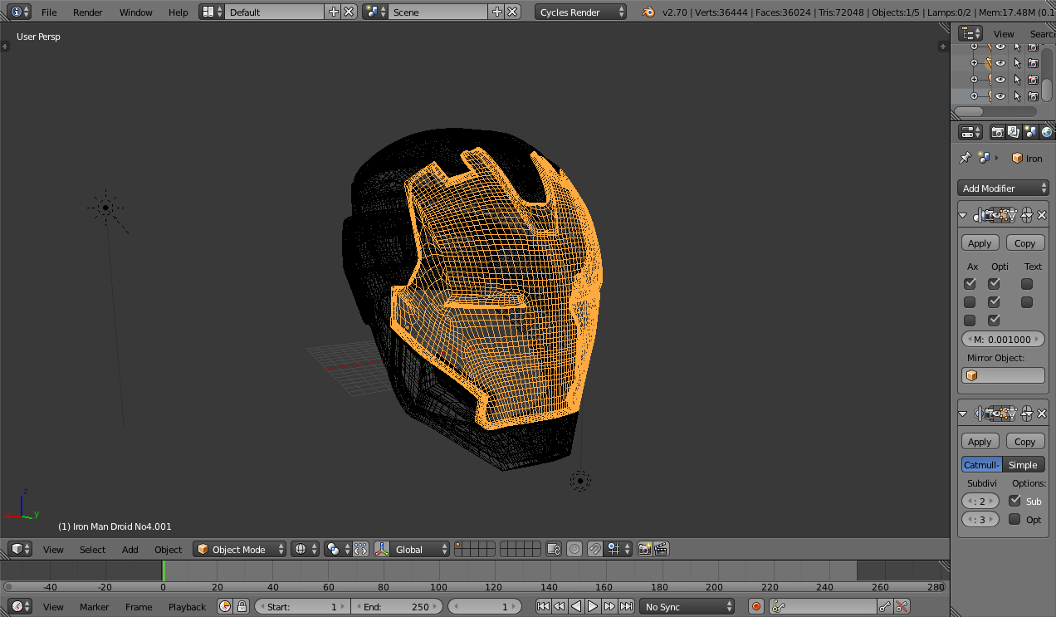Remove the Mirror modifier
Image resolution: width=1056 pixels, height=617 pixels.
click(x=1042, y=215)
